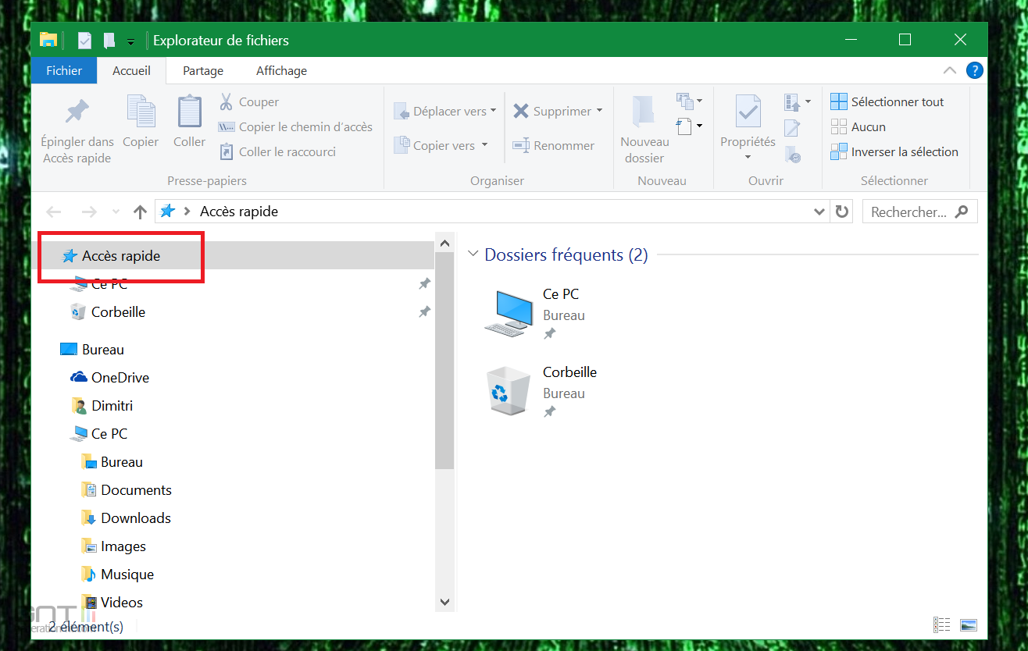
Task: Select Corbeille item in Dossiers fréquents
Action: (541, 391)
